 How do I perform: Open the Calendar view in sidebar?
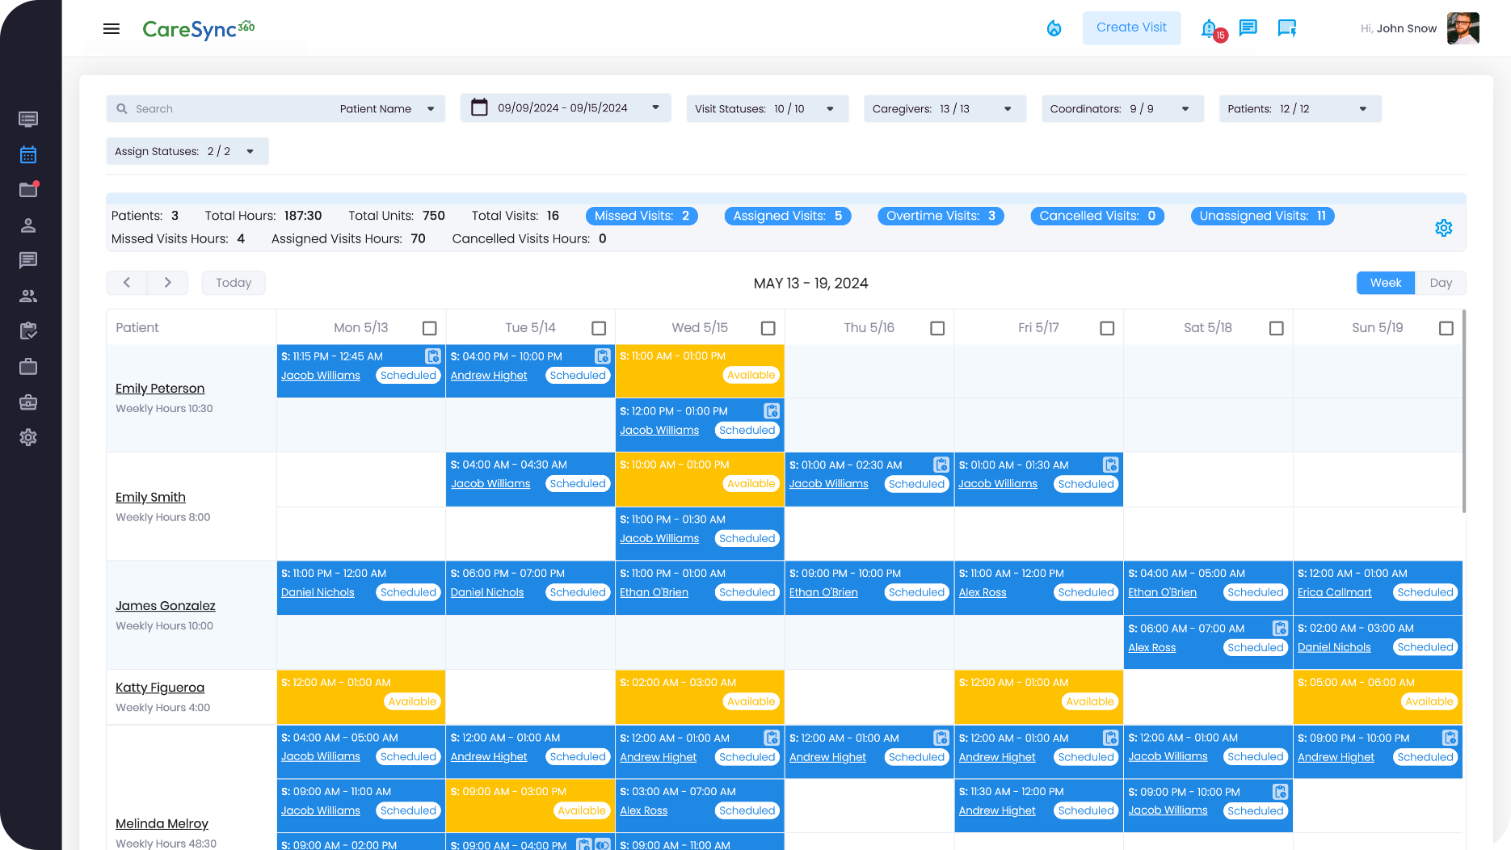28,154
